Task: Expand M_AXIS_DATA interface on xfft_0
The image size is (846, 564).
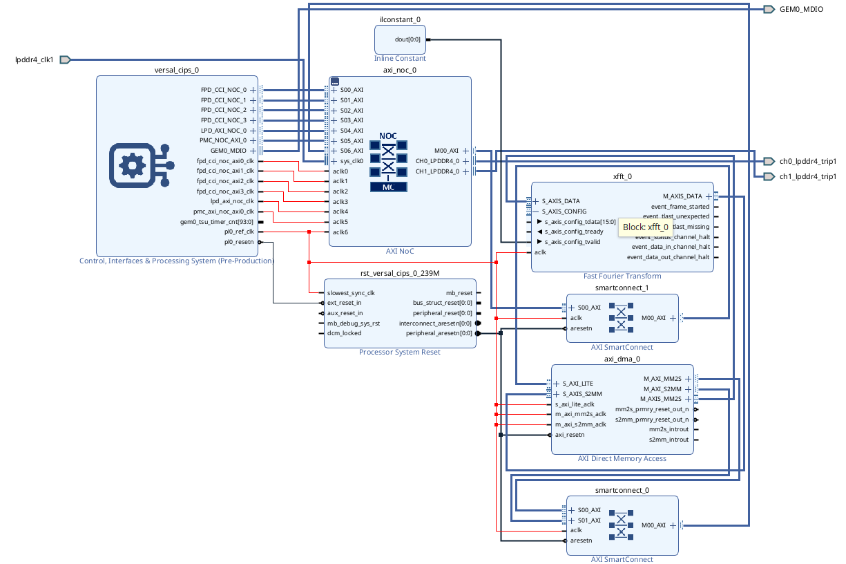Action: pos(709,196)
